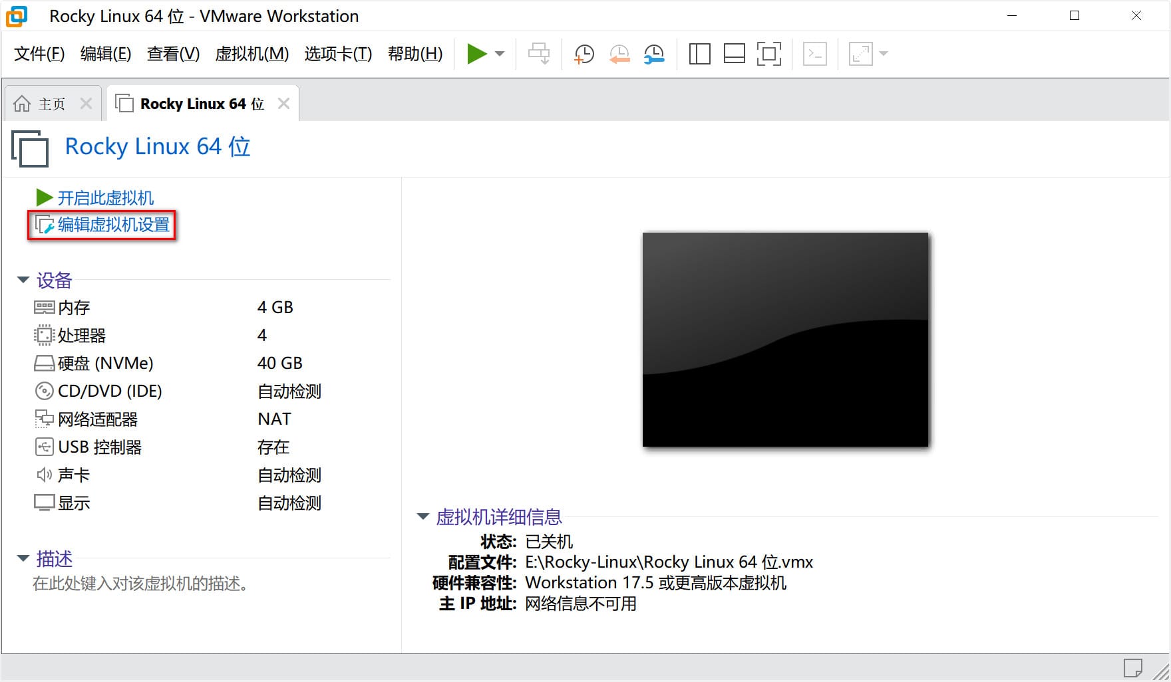Click the 声卡 speaker icon

[x=44, y=475]
